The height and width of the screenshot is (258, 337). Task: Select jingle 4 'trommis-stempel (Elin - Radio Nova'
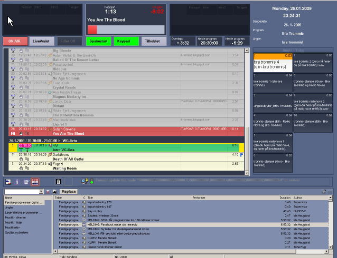(x=273, y=123)
